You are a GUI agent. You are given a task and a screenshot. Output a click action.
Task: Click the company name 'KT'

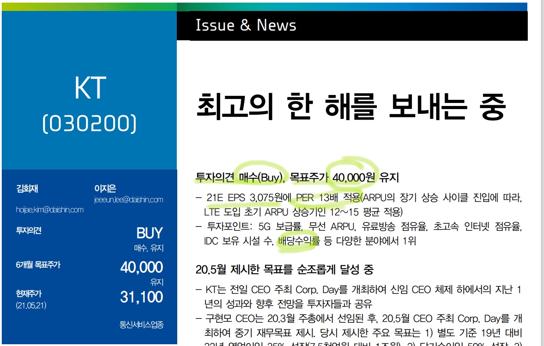point(89,88)
